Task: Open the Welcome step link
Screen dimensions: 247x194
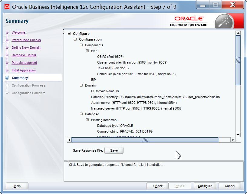Action: point(18,32)
